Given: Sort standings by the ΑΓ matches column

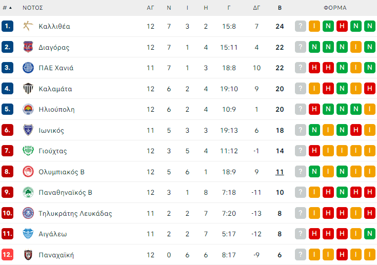Looking at the screenshot, I should click(x=150, y=8).
